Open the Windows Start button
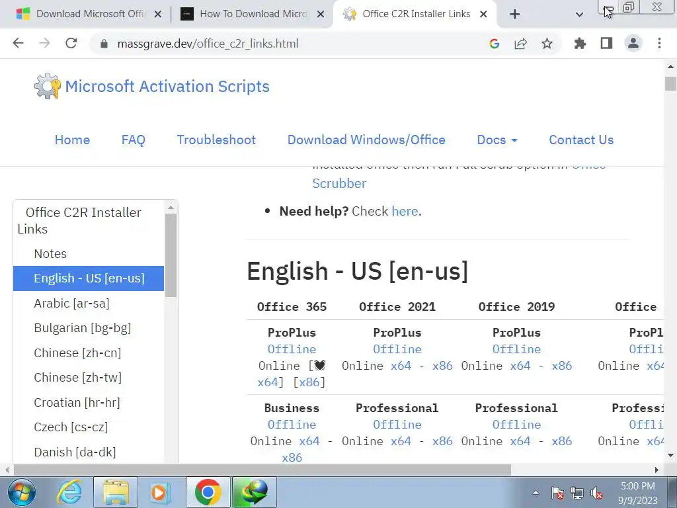 tap(22, 492)
